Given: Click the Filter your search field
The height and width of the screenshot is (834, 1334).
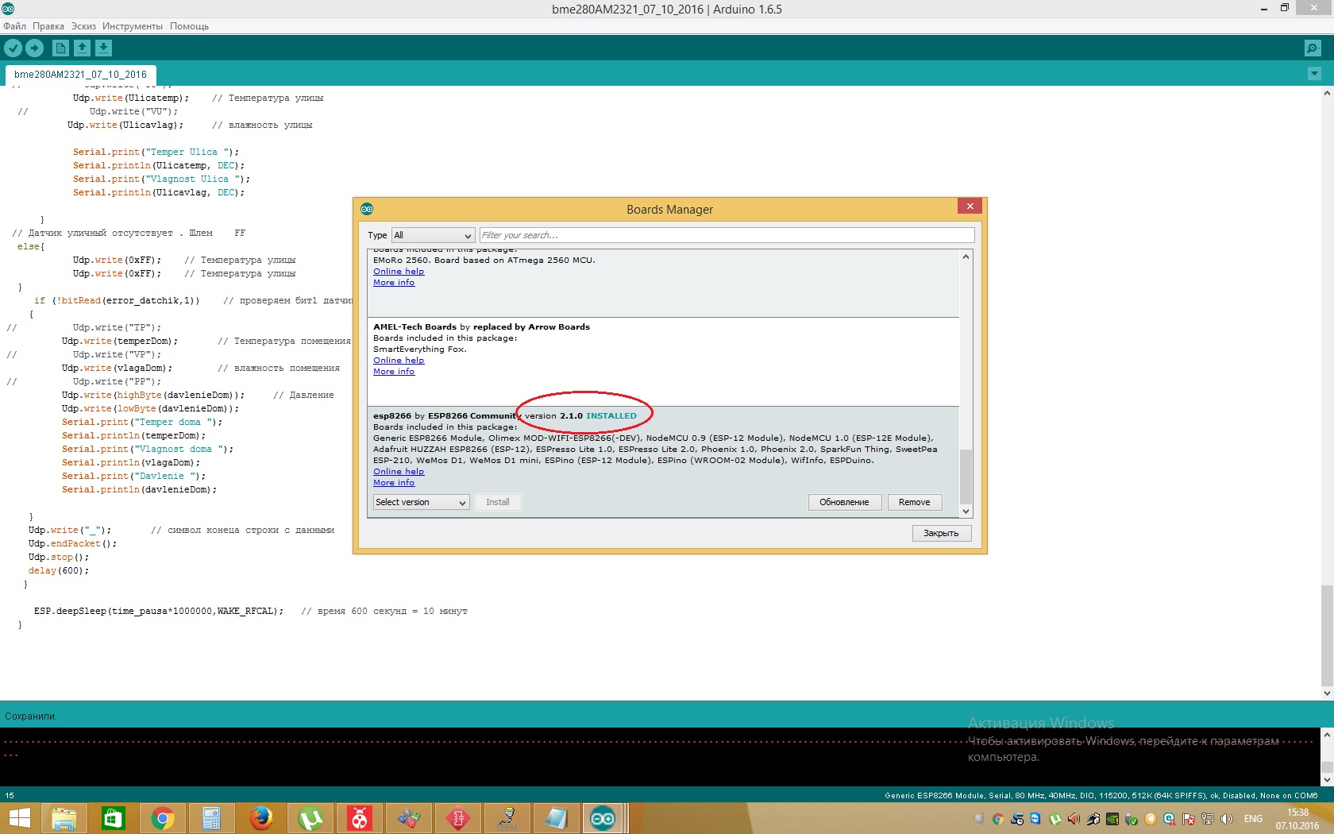Looking at the screenshot, I should (x=727, y=235).
